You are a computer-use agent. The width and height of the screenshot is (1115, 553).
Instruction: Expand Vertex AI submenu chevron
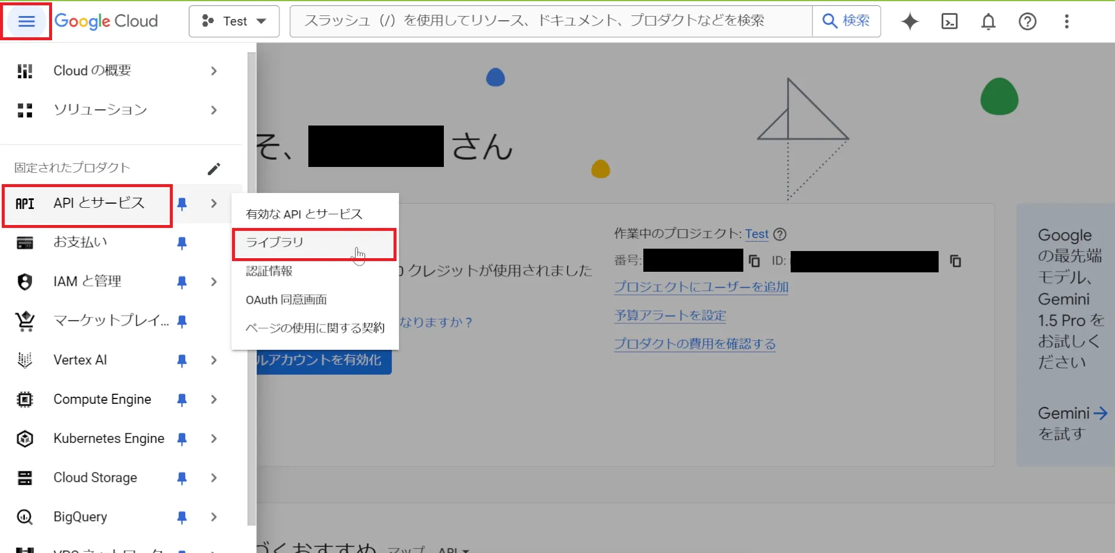click(x=214, y=360)
